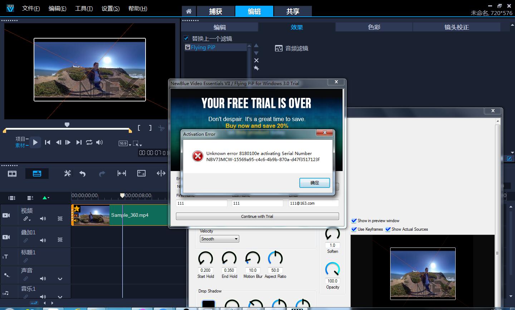Switch to Timeline view

pos(37,174)
